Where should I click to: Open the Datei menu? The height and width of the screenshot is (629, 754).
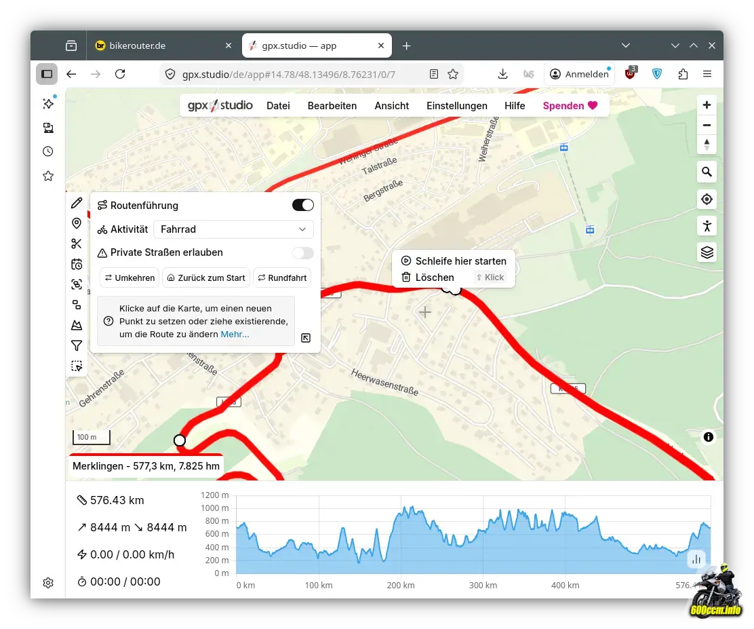point(278,106)
